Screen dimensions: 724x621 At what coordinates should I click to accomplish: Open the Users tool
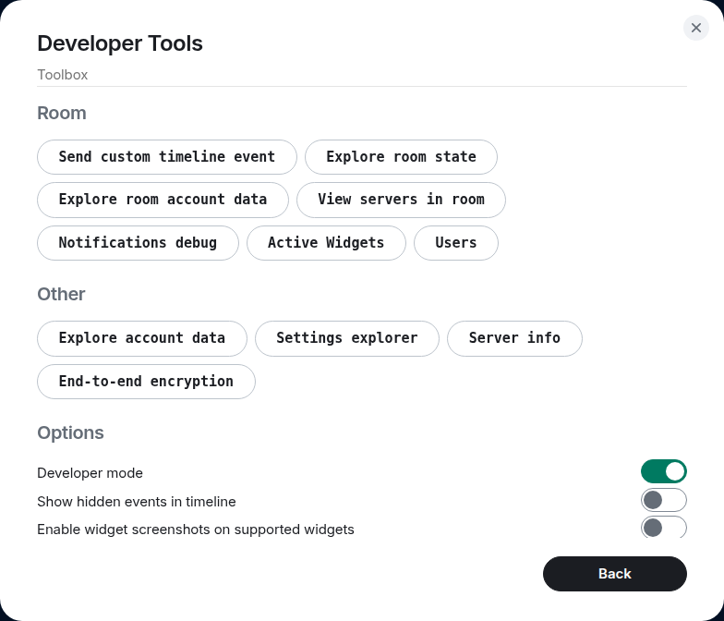455,243
